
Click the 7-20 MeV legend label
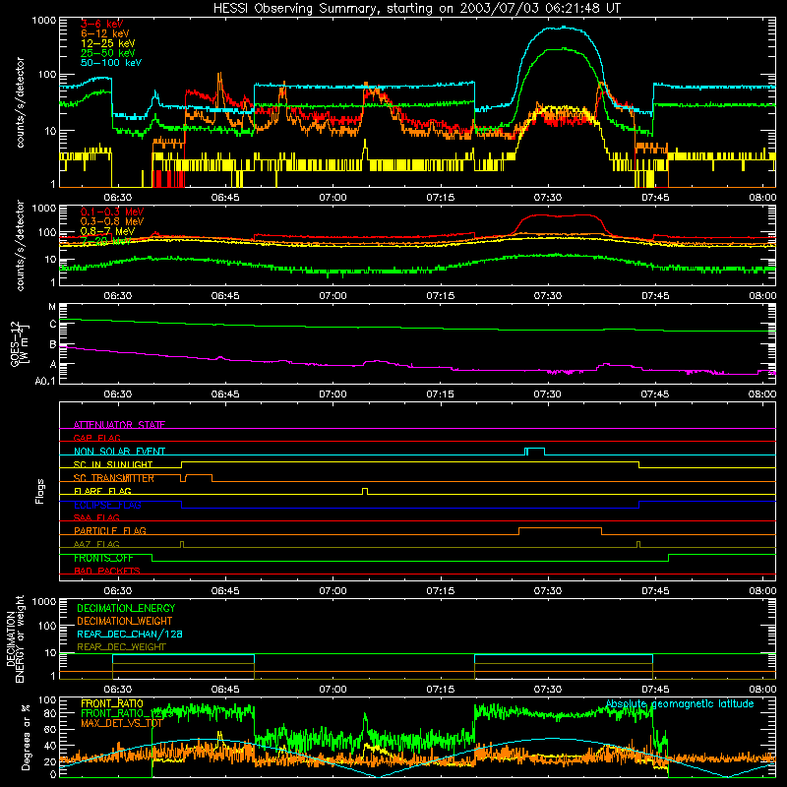106,241
